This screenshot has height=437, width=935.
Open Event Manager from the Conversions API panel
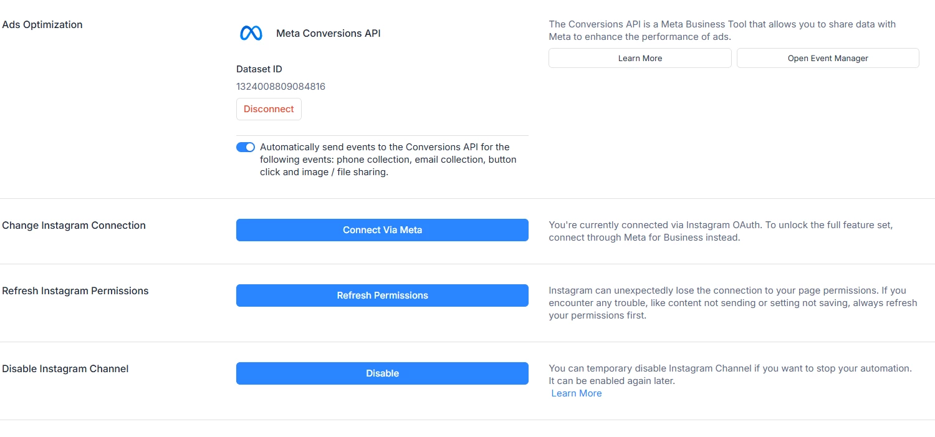(x=827, y=58)
